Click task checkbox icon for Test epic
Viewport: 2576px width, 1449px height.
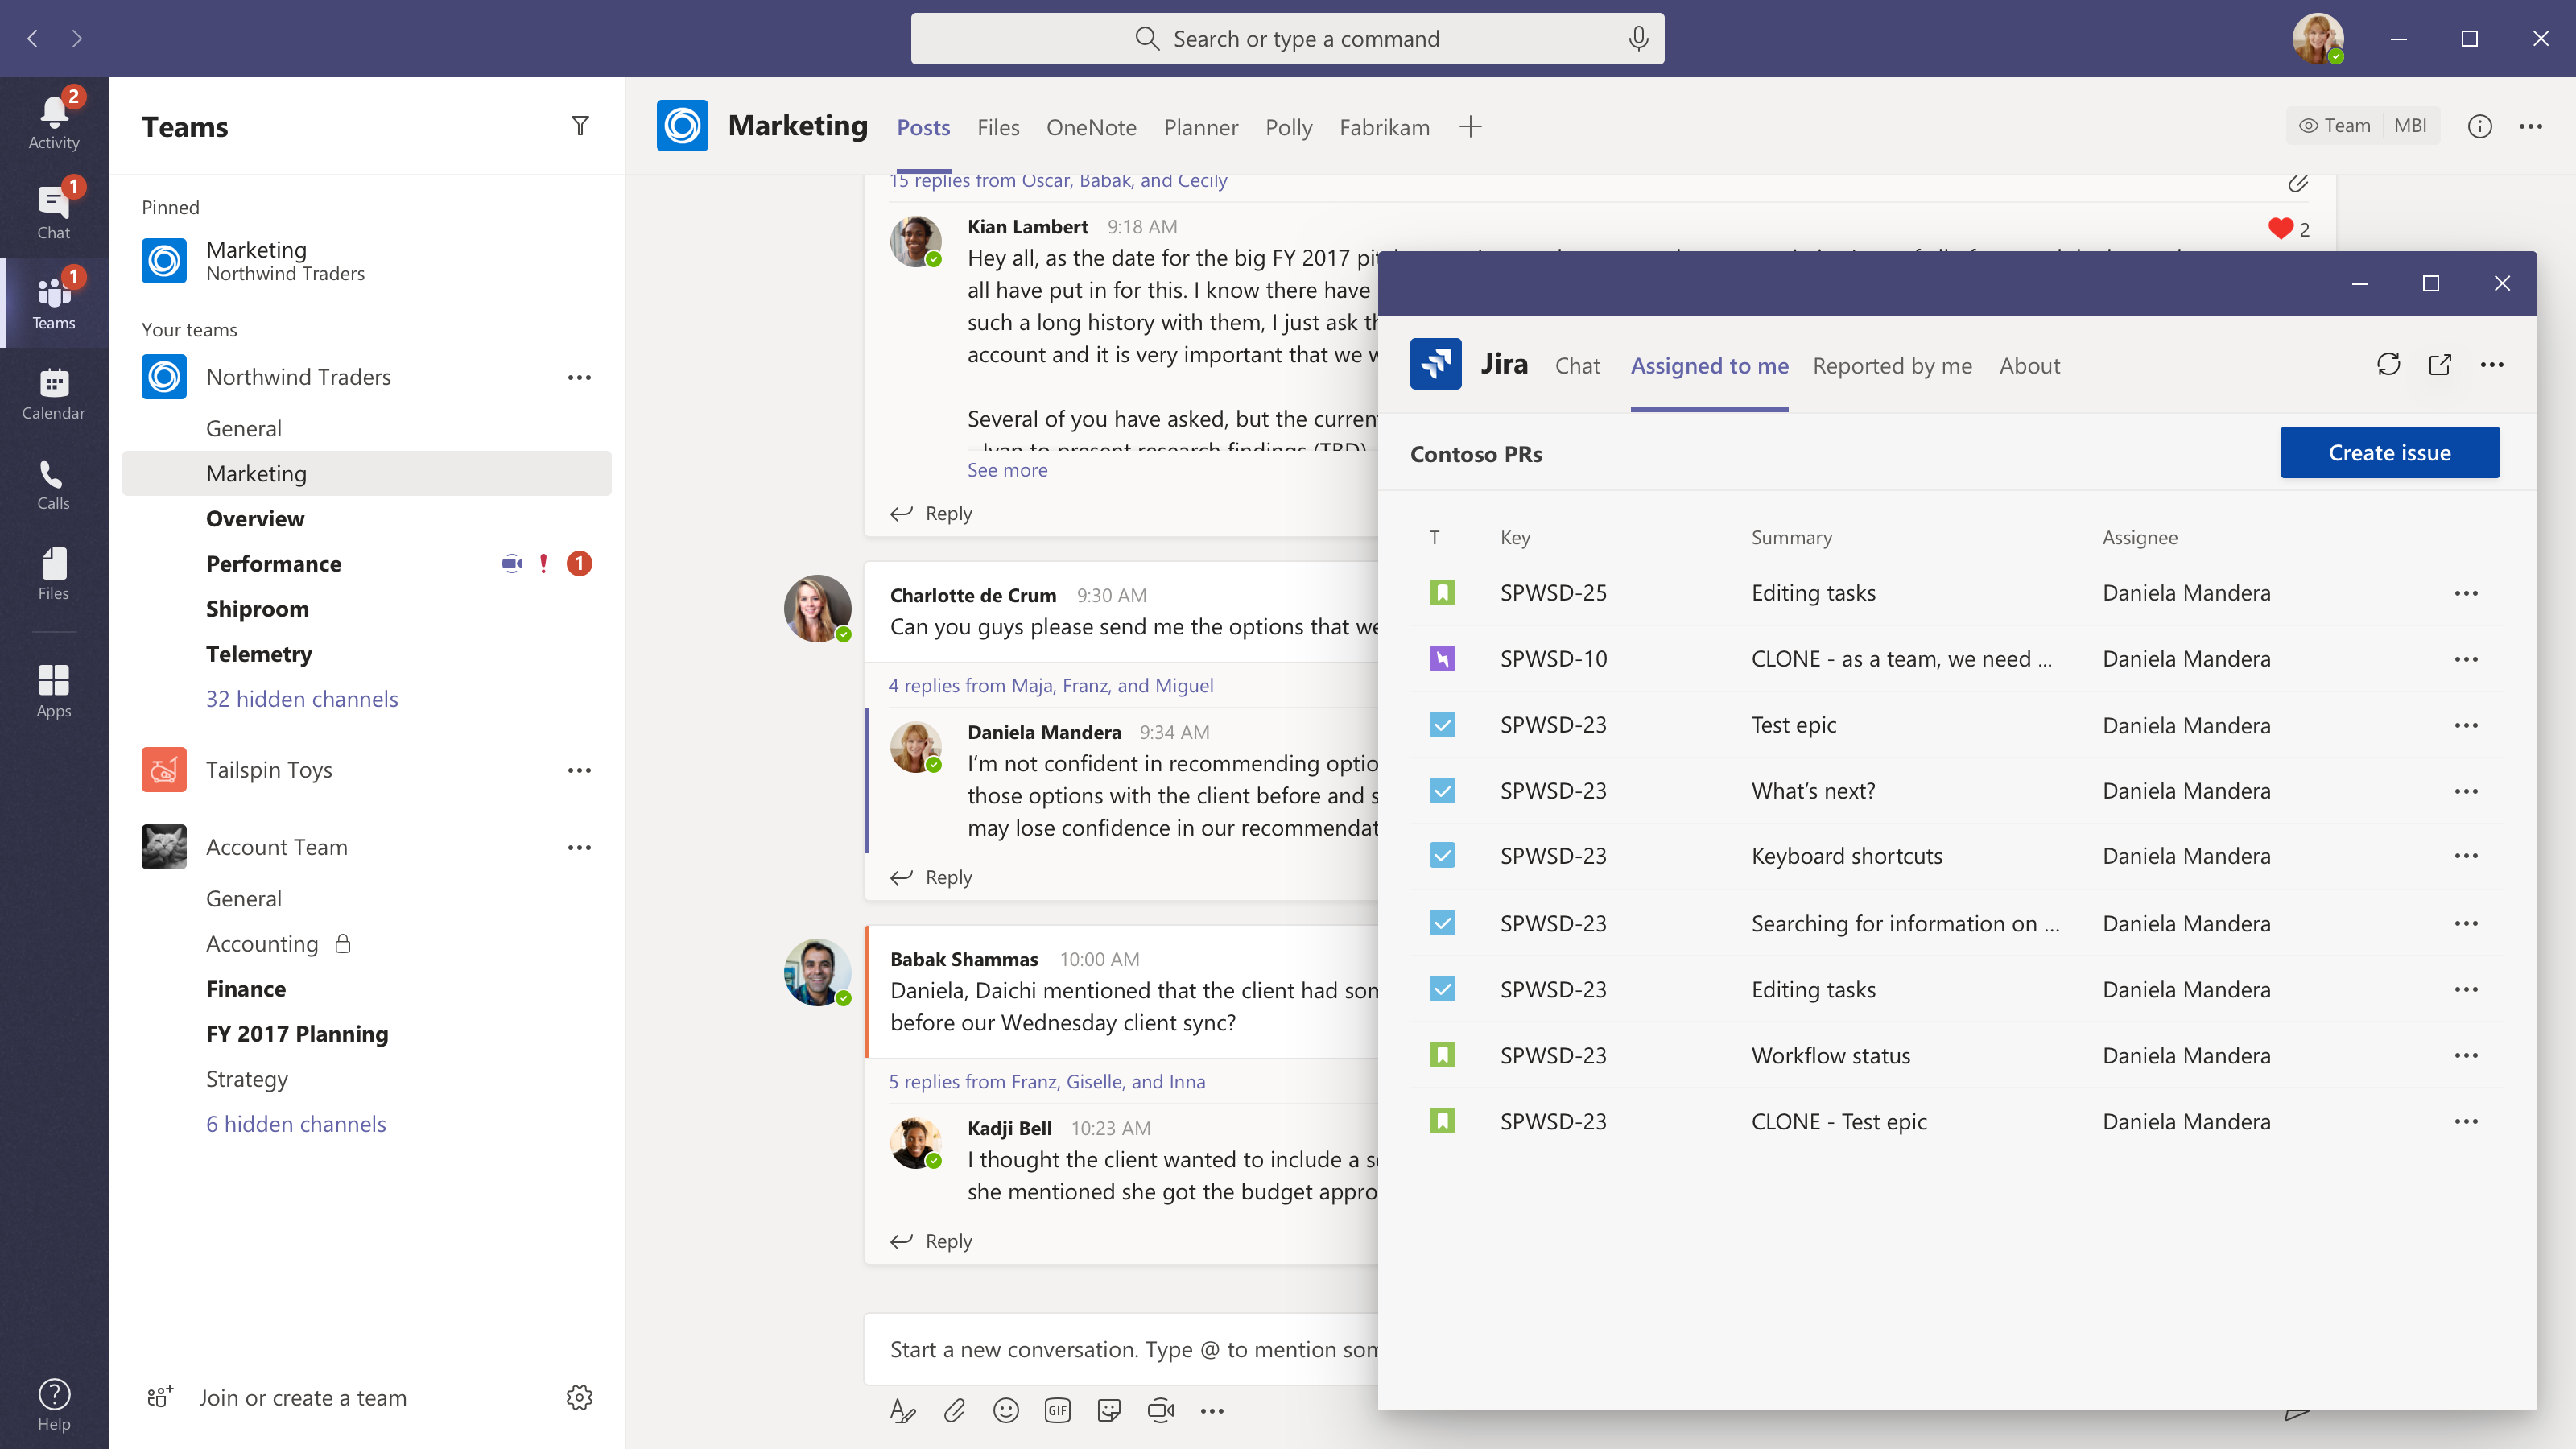click(x=1442, y=725)
